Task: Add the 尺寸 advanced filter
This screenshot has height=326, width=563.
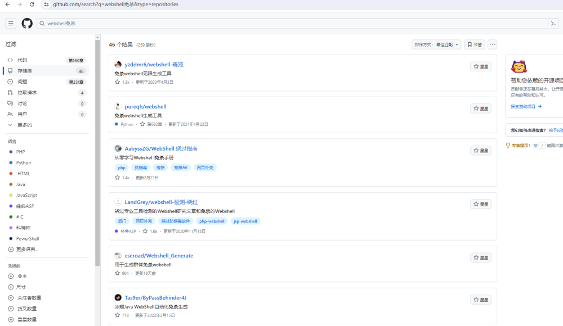Action: point(17,287)
